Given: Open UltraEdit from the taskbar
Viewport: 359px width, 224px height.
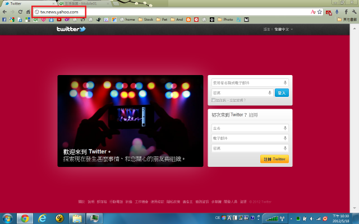Looking at the screenshot, I should 59,218.
